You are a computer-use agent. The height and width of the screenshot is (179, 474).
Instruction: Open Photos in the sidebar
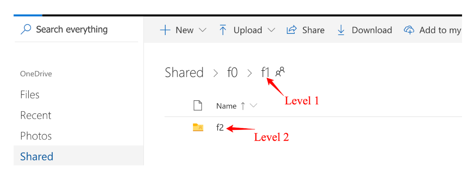pyautogui.click(x=36, y=136)
